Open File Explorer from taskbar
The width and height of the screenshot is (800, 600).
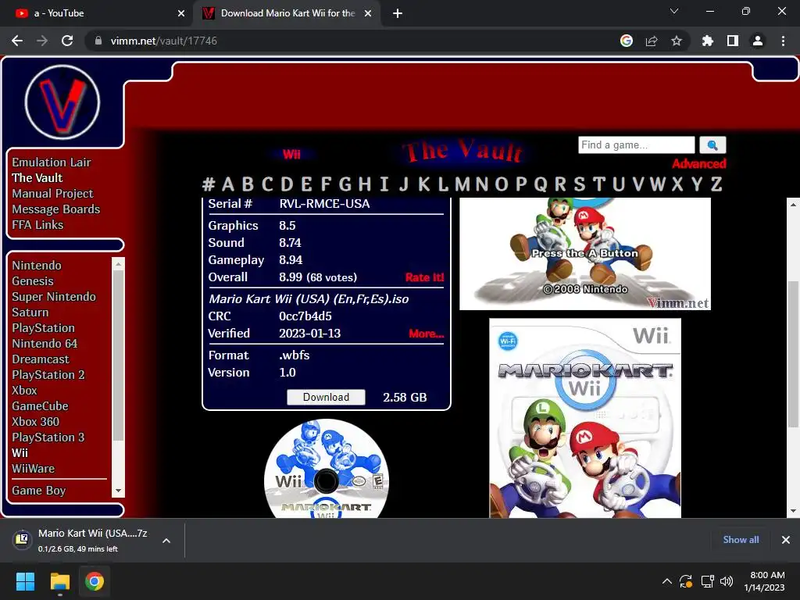pyautogui.click(x=59, y=581)
